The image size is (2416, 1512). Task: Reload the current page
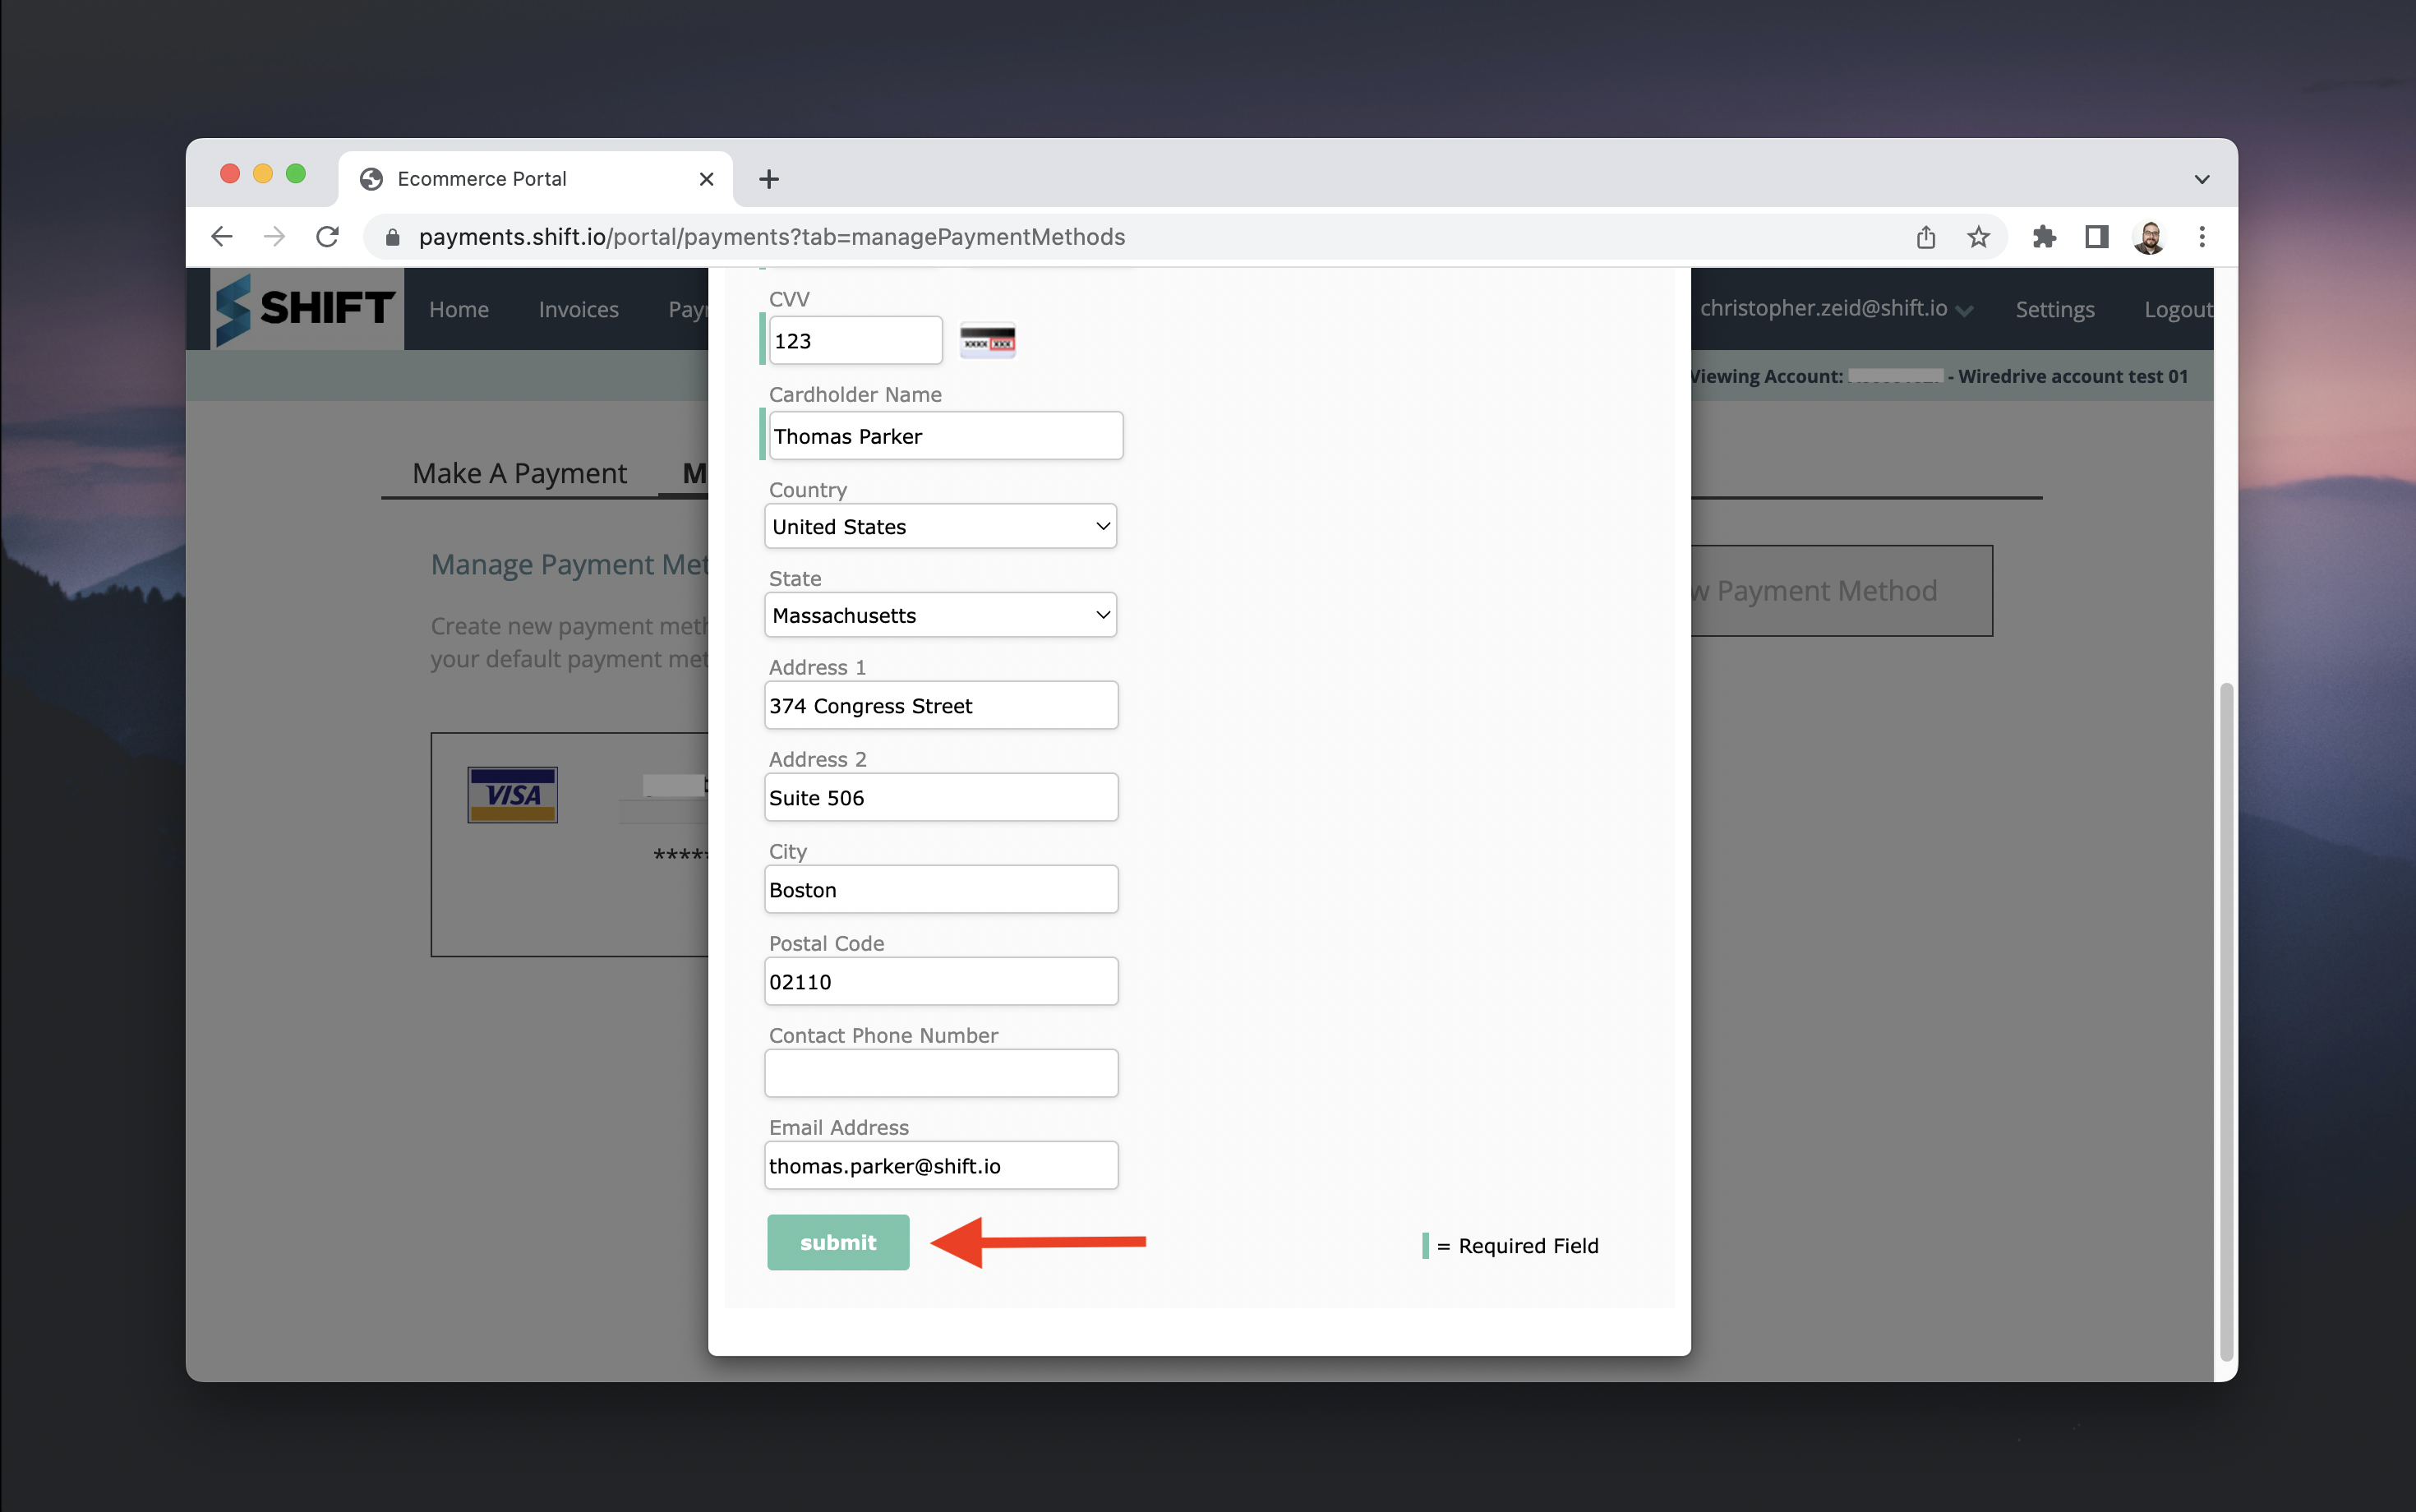pyautogui.click(x=327, y=236)
